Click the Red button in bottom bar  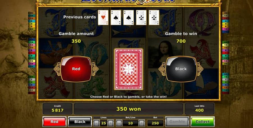coord(54,122)
